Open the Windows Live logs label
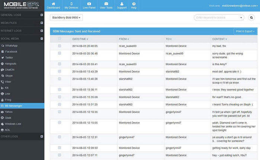The width and height of the screenshot is (260, 160). point(13,124)
